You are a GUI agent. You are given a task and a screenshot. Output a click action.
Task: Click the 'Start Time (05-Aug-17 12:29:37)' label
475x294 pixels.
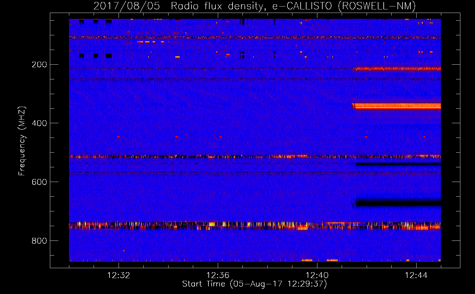tap(255, 284)
